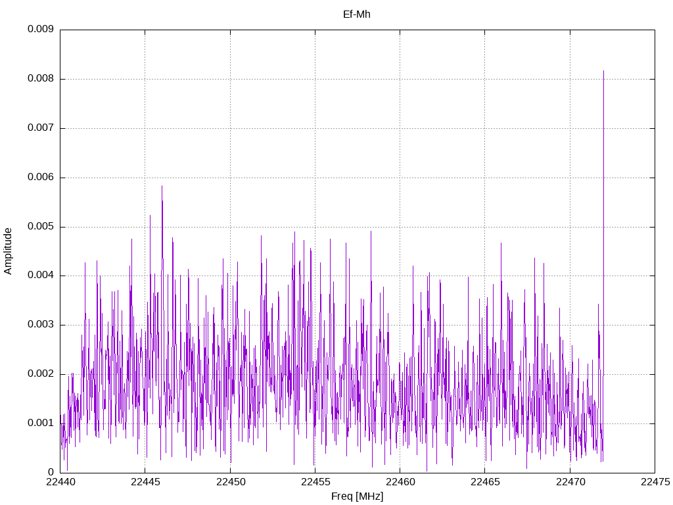Click the 22465 x-axis tick label
673x505 pixels.
[x=485, y=482]
